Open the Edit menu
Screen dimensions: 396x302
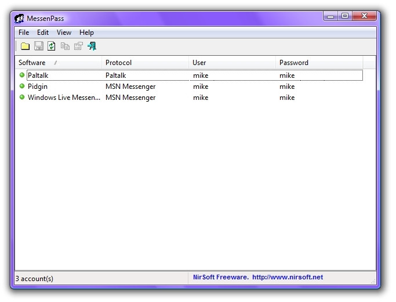[43, 33]
